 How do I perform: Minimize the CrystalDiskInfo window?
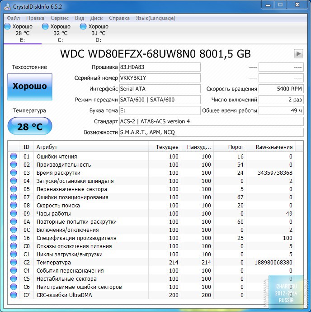(268, 5)
